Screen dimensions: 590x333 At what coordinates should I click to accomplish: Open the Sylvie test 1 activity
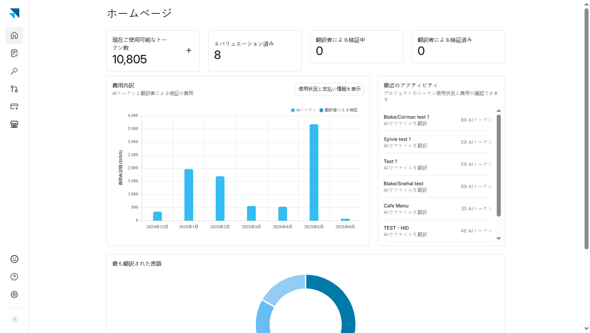coord(438,142)
